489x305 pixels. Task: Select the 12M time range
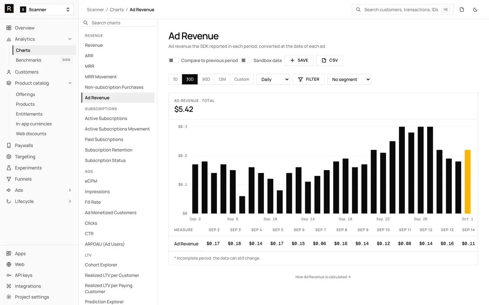pos(222,79)
